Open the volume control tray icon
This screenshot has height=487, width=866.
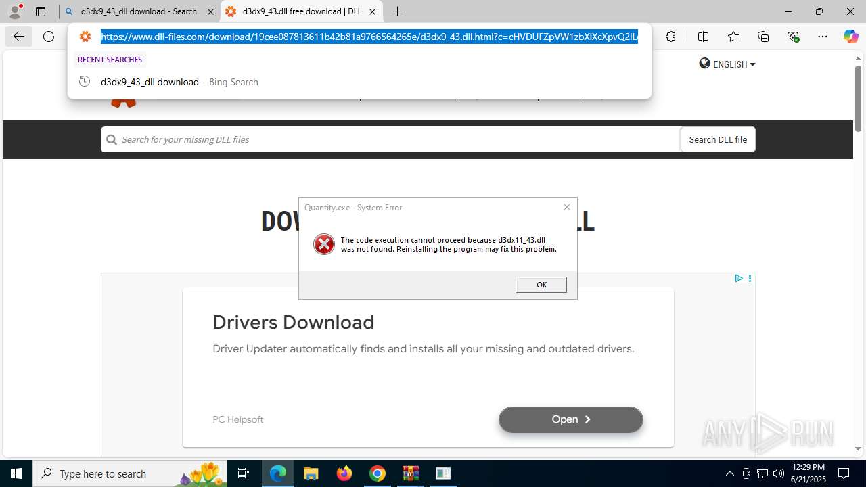click(778, 473)
